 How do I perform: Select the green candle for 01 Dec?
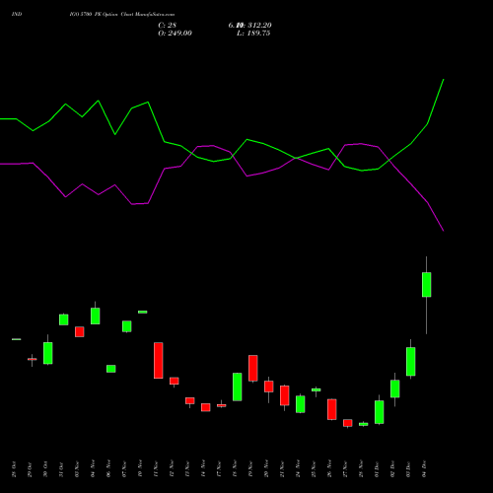[380, 412]
